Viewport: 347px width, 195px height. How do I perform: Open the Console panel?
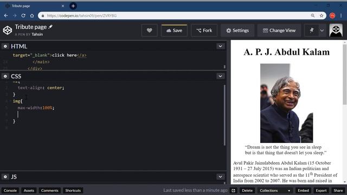pos(10,190)
